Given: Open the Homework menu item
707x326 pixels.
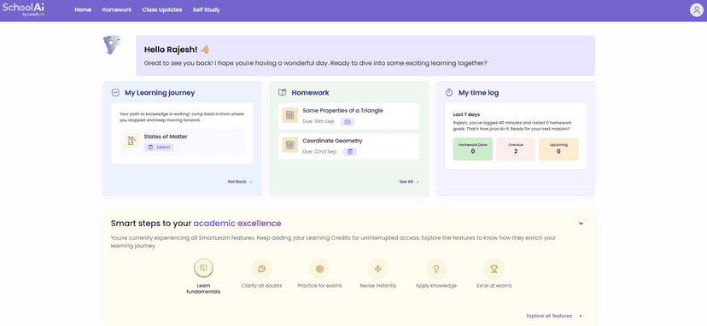Looking at the screenshot, I should (117, 10).
